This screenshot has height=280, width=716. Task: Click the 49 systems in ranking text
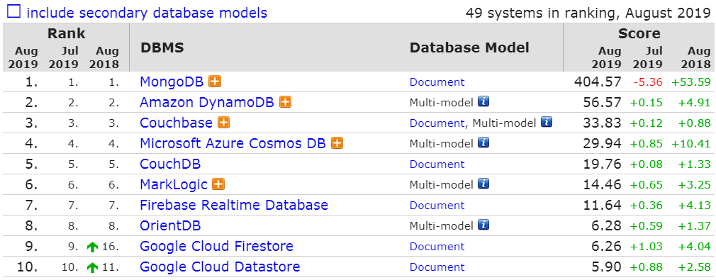tap(588, 12)
